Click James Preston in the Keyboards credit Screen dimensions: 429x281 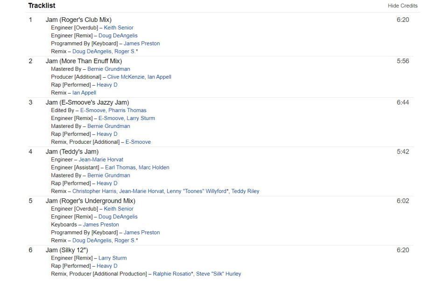[101, 225]
